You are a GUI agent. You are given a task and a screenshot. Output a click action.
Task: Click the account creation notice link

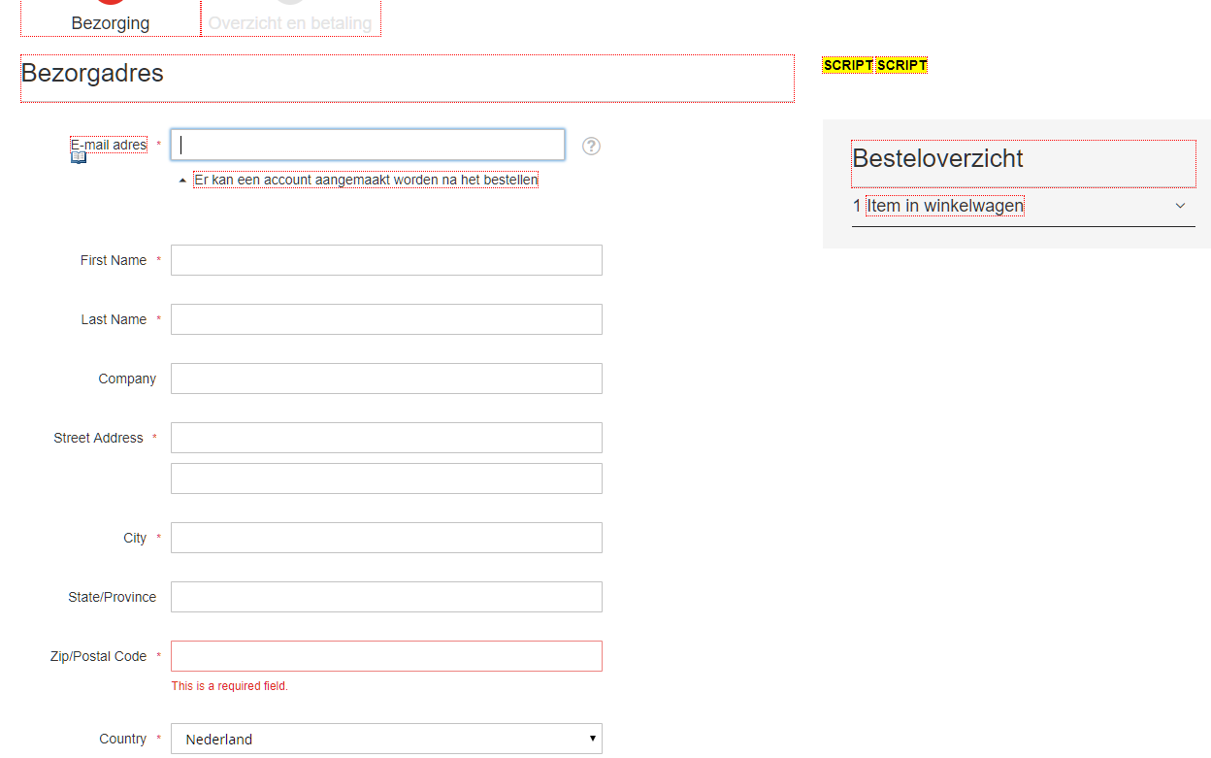coord(365,180)
